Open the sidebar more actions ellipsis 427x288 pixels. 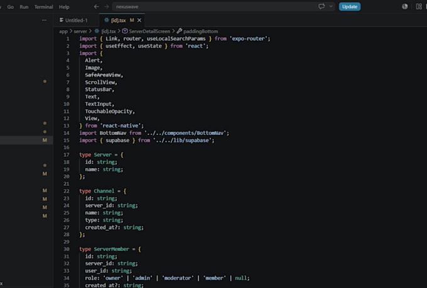44,20
